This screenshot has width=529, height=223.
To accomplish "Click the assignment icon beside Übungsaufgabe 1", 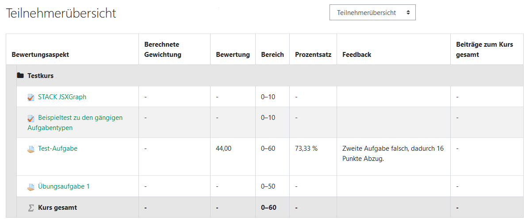I will 31,187.
